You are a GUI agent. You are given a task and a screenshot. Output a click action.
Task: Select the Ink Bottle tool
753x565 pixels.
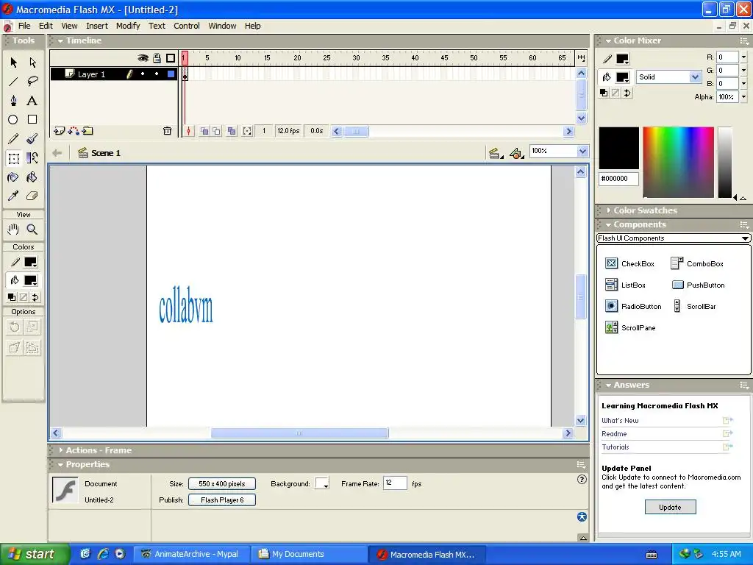click(13, 177)
